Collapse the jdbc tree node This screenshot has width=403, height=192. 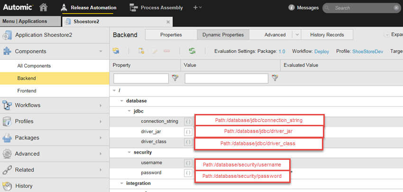click(129, 111)
